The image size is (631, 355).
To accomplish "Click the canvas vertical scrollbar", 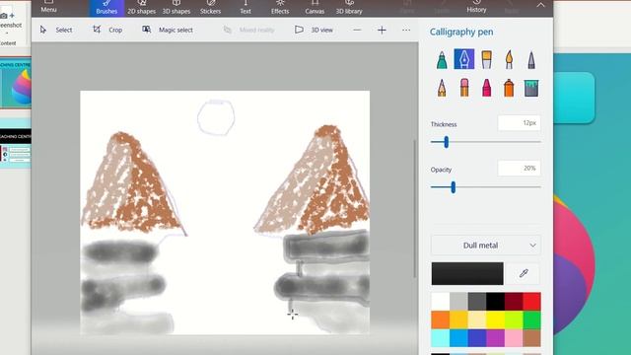I will 414,208.
